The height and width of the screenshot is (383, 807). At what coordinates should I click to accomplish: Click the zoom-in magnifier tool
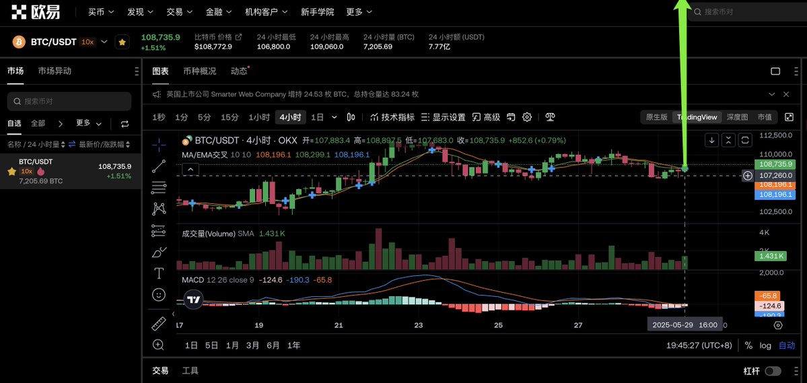pyautogui.click(x=159, y=345)
